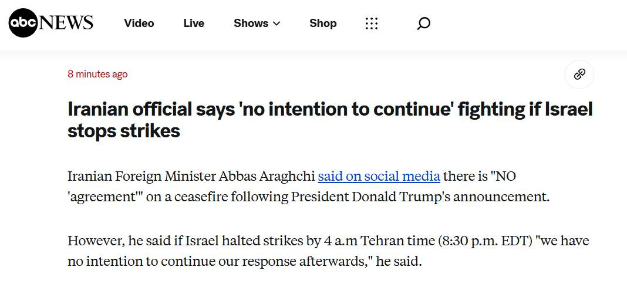Image resolution: width=627 pixels, height=294 pixels.
Task: Copy the article link using chain icon
Action: pyautogui.click(x=579, y=74)
